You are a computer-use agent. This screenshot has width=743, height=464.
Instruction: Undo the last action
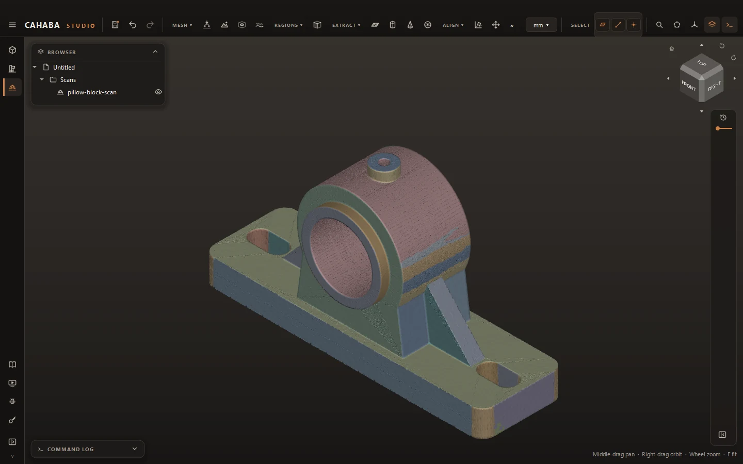point(133,25)
